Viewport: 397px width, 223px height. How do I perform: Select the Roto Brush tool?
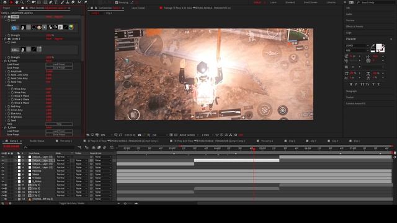[80, 2]
